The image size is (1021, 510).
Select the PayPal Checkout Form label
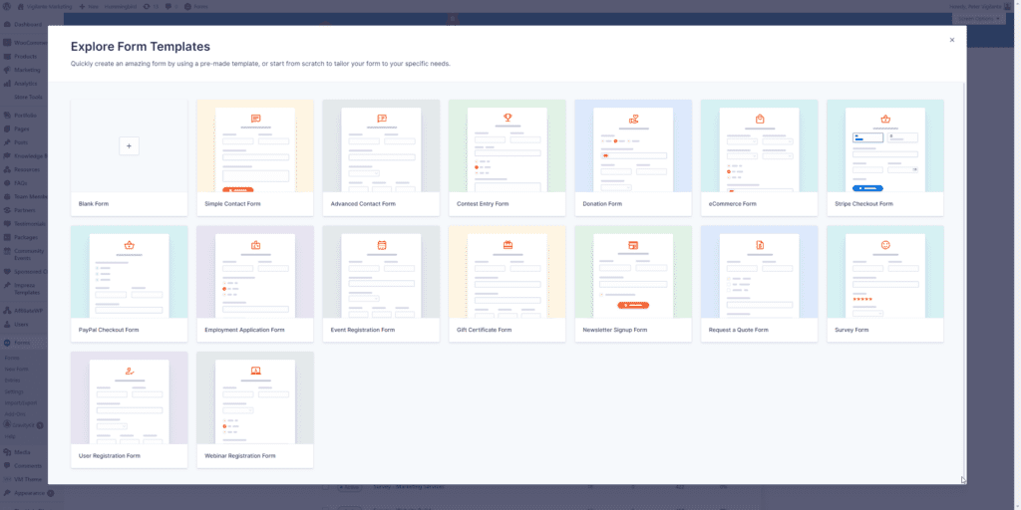[x=109, y=330]
